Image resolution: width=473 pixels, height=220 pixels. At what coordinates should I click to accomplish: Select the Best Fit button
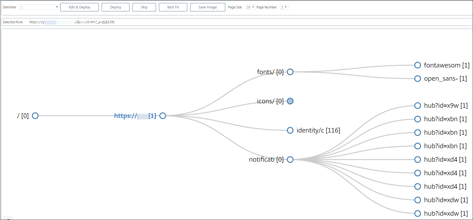point(173,7)
